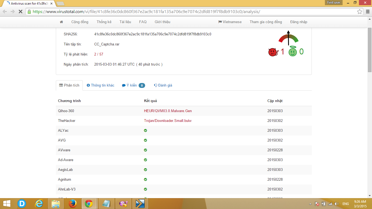Viewport: 372px width, 209px height.
Task: Click the Chương trình column header
Action: (69, 101)
